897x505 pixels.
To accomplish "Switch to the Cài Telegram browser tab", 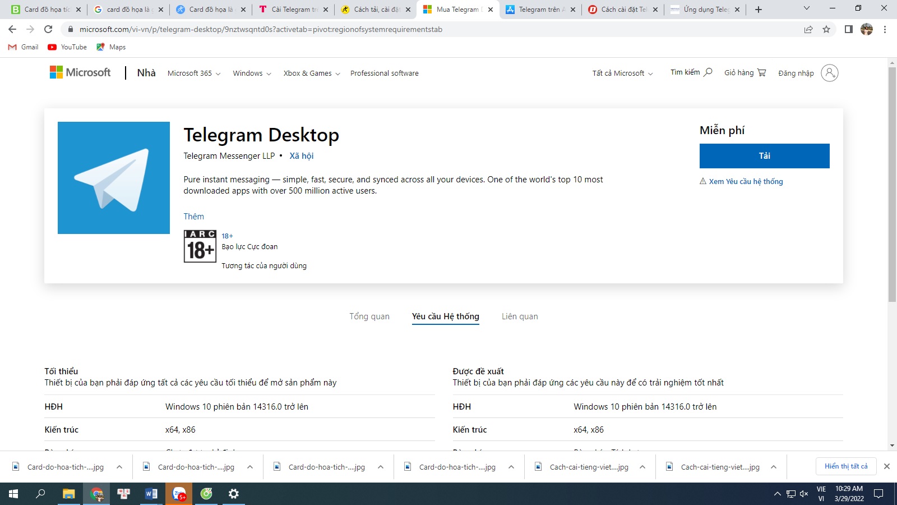I will coord(293,10).
